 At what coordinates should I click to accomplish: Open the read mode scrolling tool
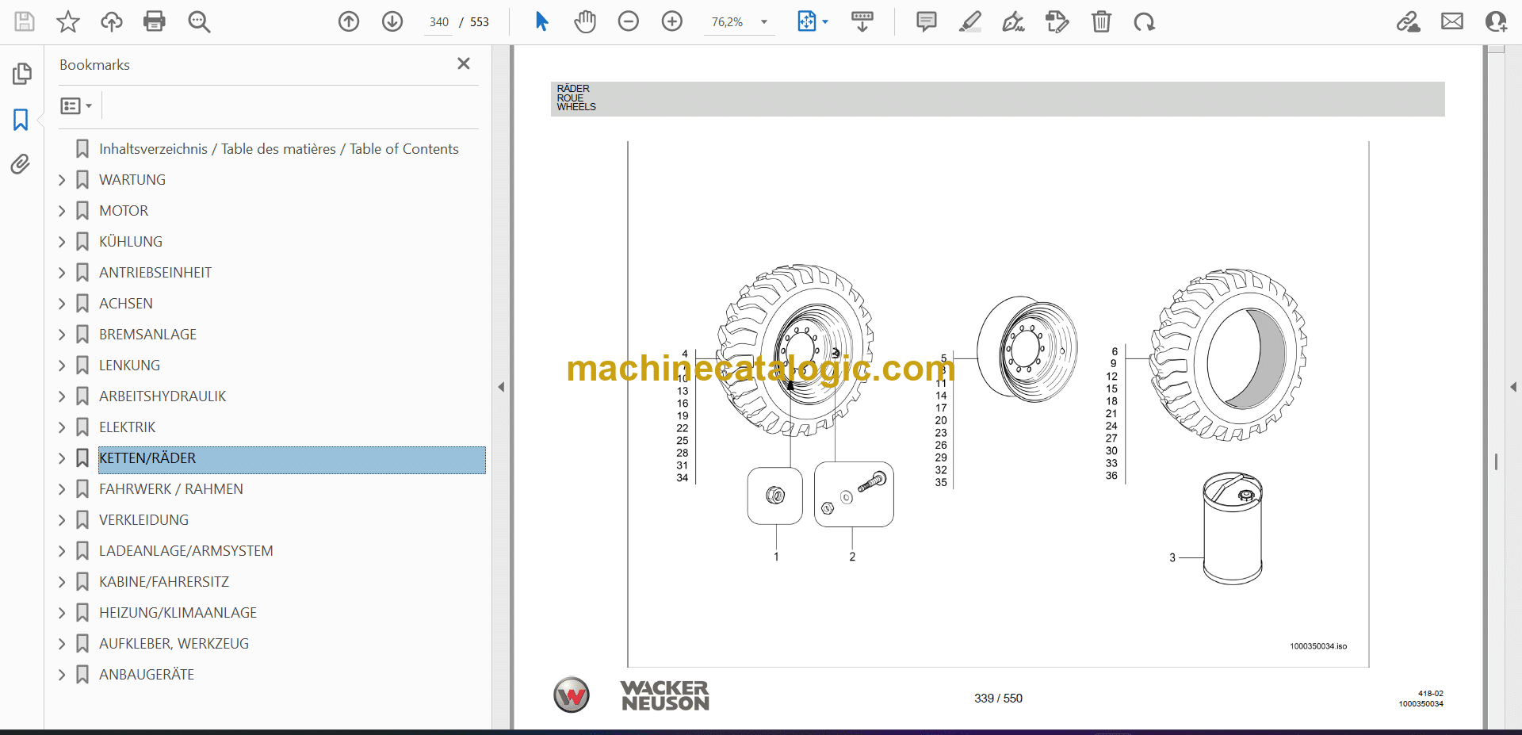[x=862, y=21]
